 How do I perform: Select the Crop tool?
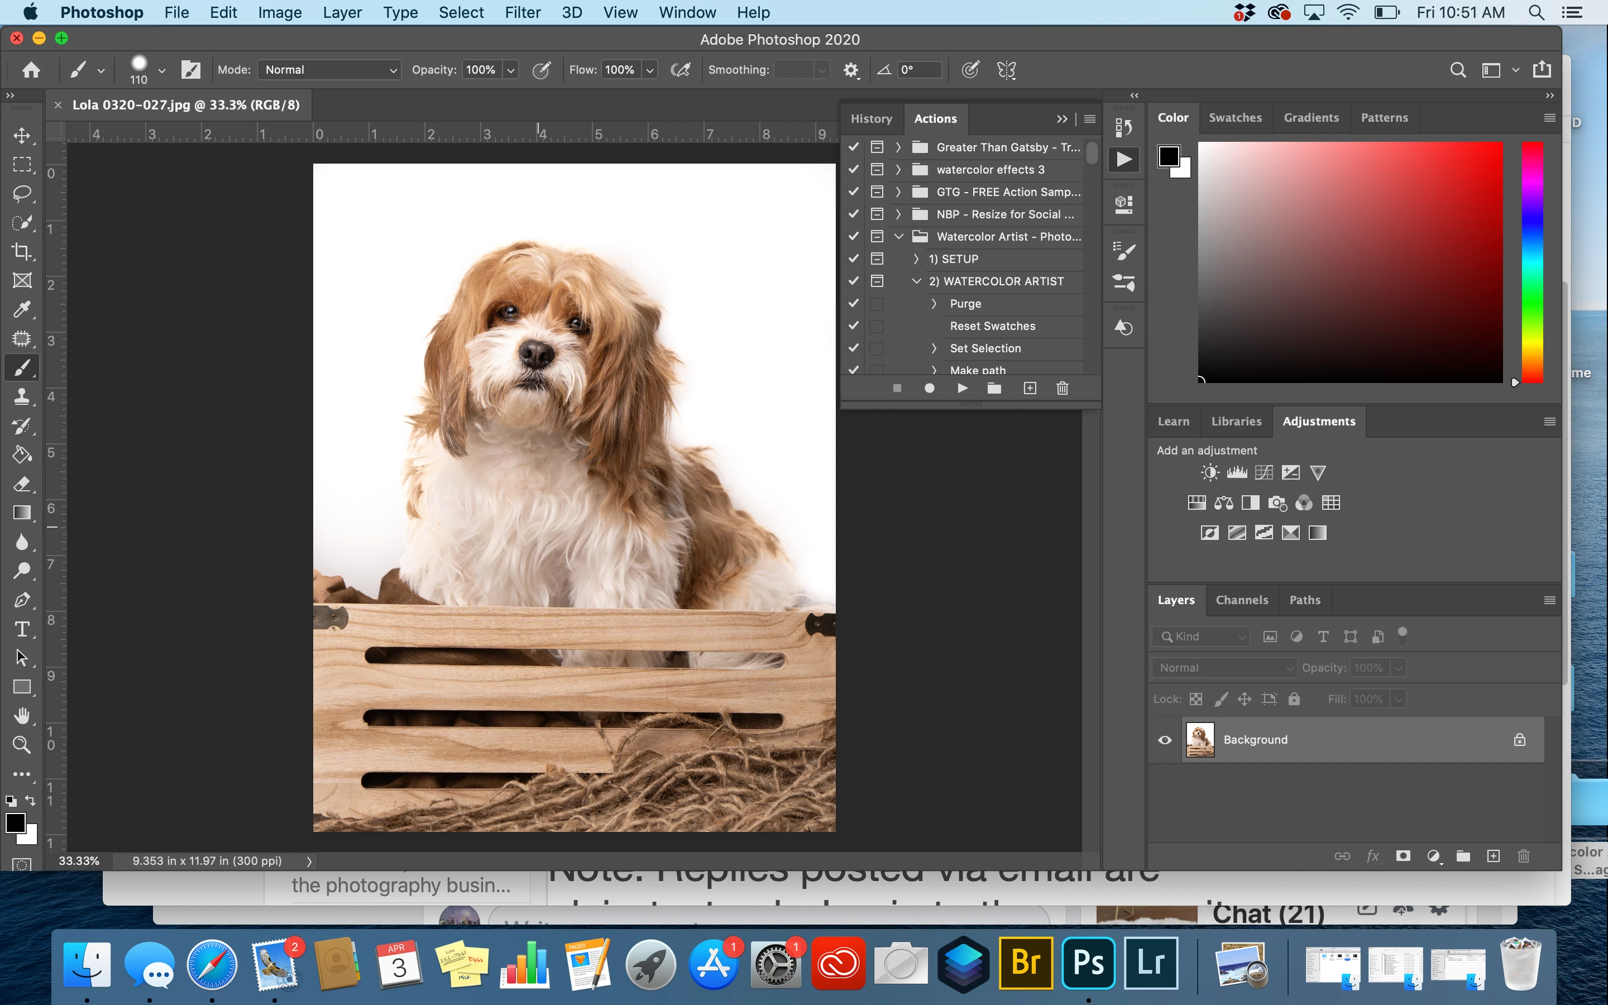point(22,251)
